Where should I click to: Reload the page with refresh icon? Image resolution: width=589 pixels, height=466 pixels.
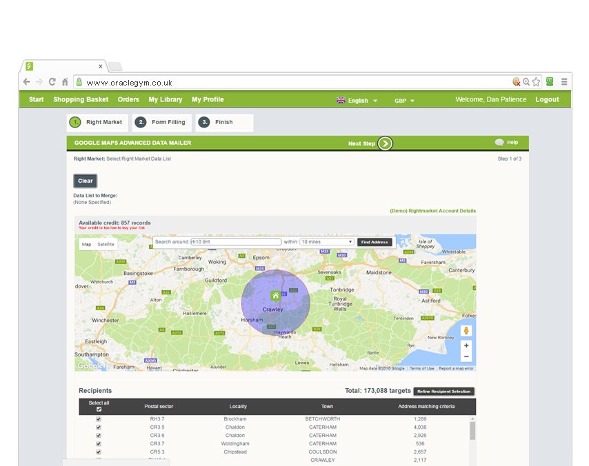(52, 82)
